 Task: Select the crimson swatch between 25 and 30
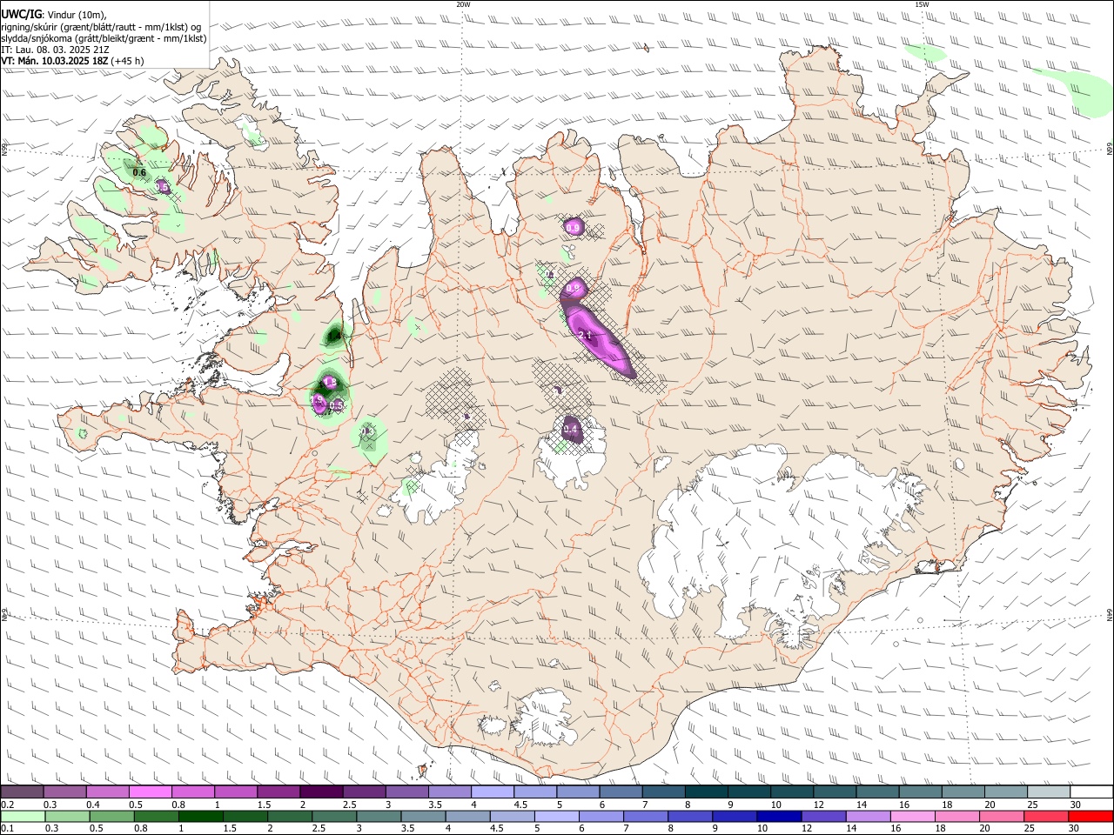(1047, 816)
